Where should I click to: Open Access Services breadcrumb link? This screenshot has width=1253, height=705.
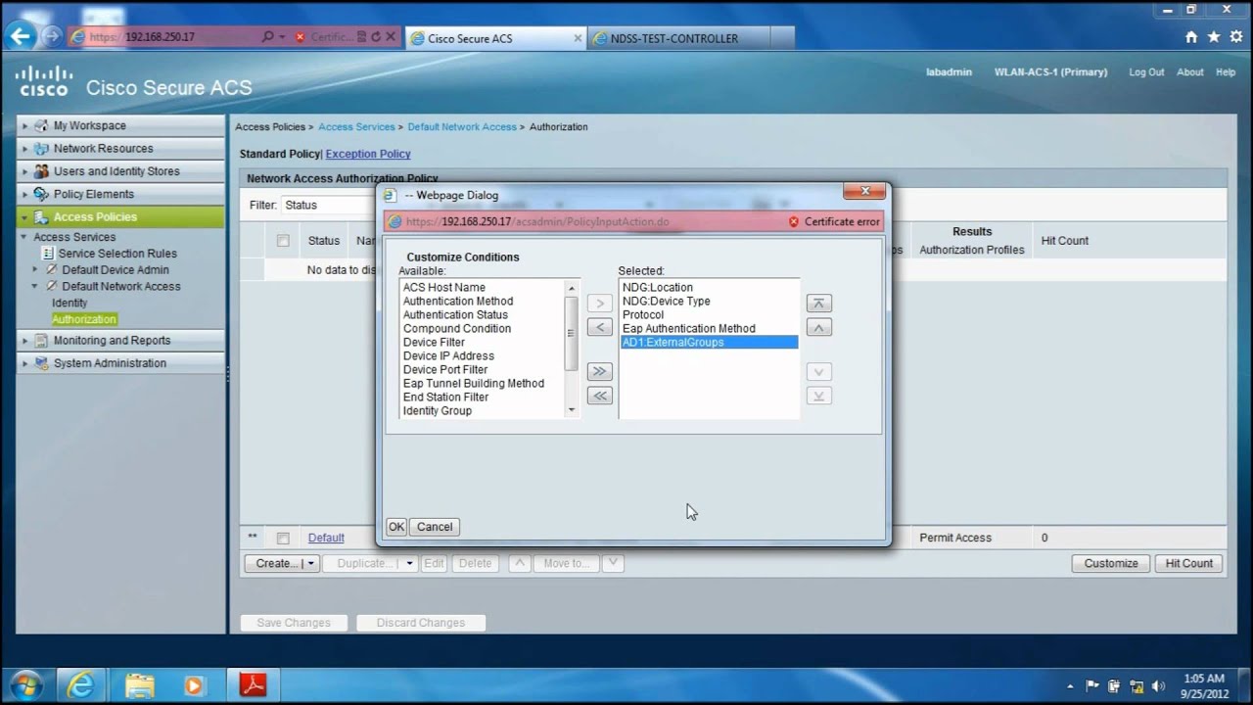point(356,127)
